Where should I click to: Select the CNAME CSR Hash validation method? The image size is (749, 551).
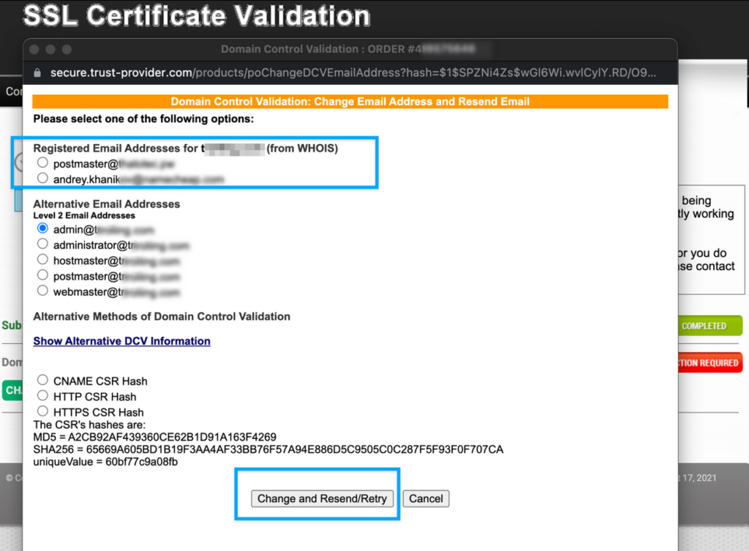pyautogui.click(x=42, y=380)
